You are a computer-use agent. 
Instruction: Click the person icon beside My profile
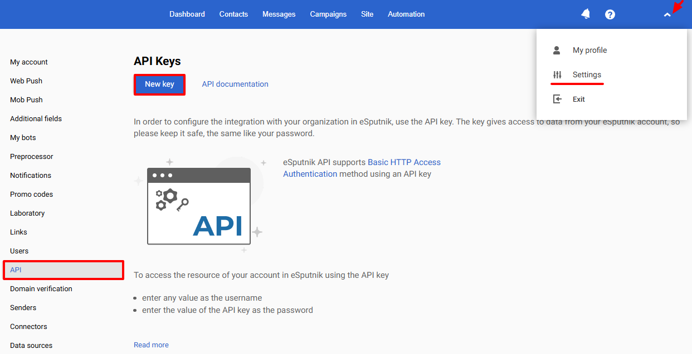point(557,50)
